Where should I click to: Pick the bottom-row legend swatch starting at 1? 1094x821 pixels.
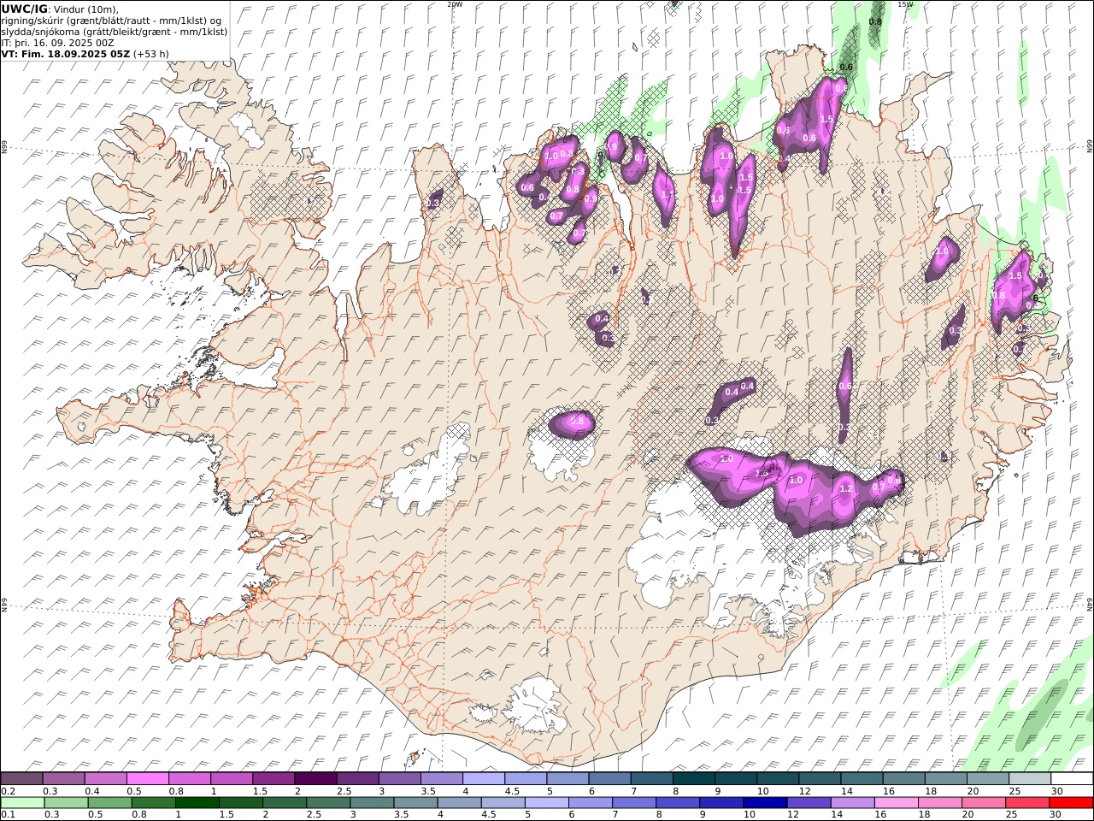tap(197, 802)
